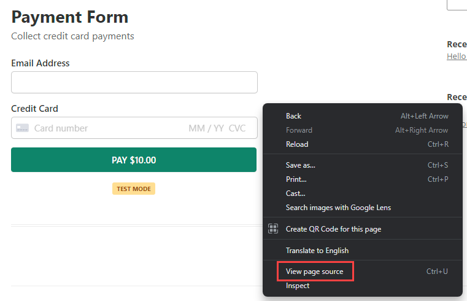467x301 pixels.
Task: Select Reload in the context menu
Action: tap(297, 144)
